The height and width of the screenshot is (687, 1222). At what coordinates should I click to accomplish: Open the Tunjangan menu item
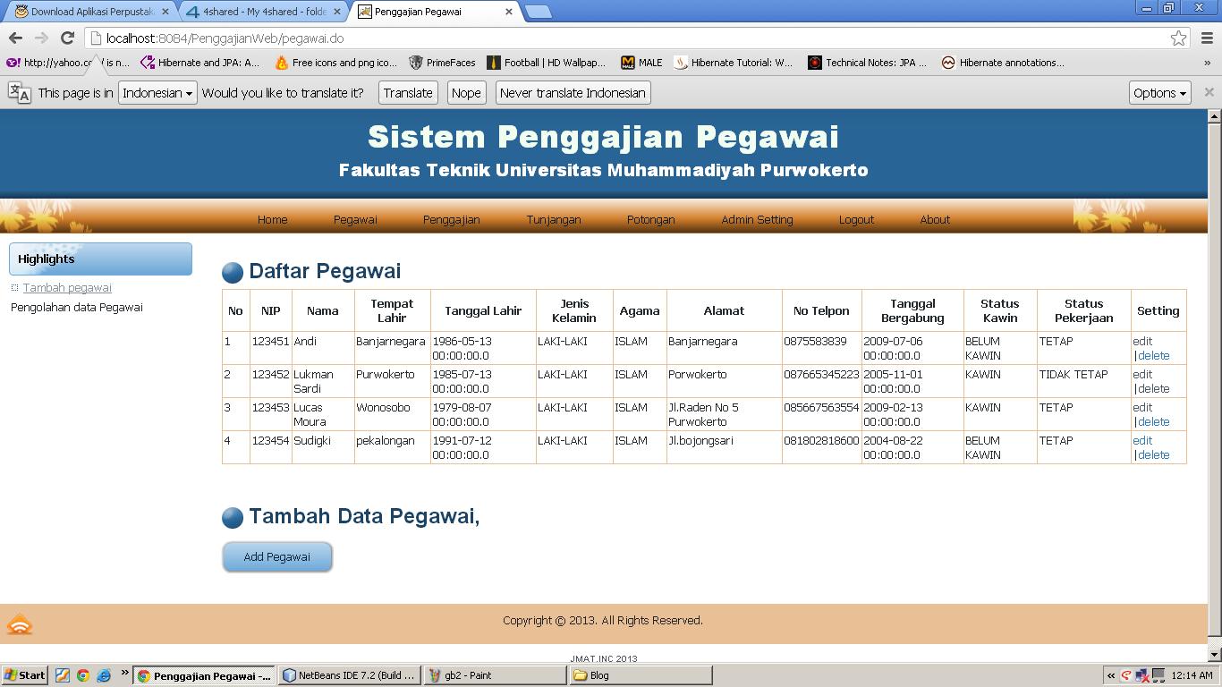click(x=553, y=219)
